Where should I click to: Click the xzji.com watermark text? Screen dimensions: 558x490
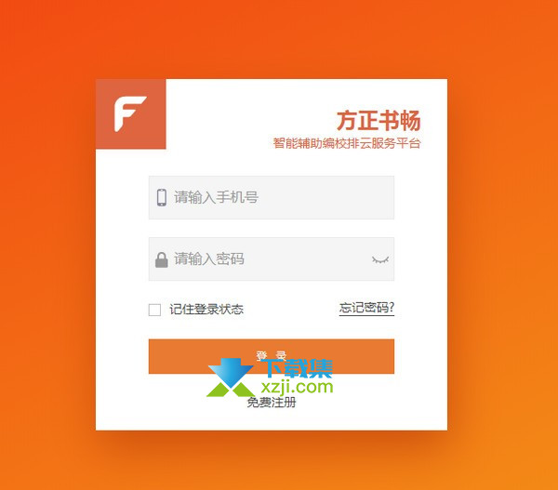(x=298, y=387)
